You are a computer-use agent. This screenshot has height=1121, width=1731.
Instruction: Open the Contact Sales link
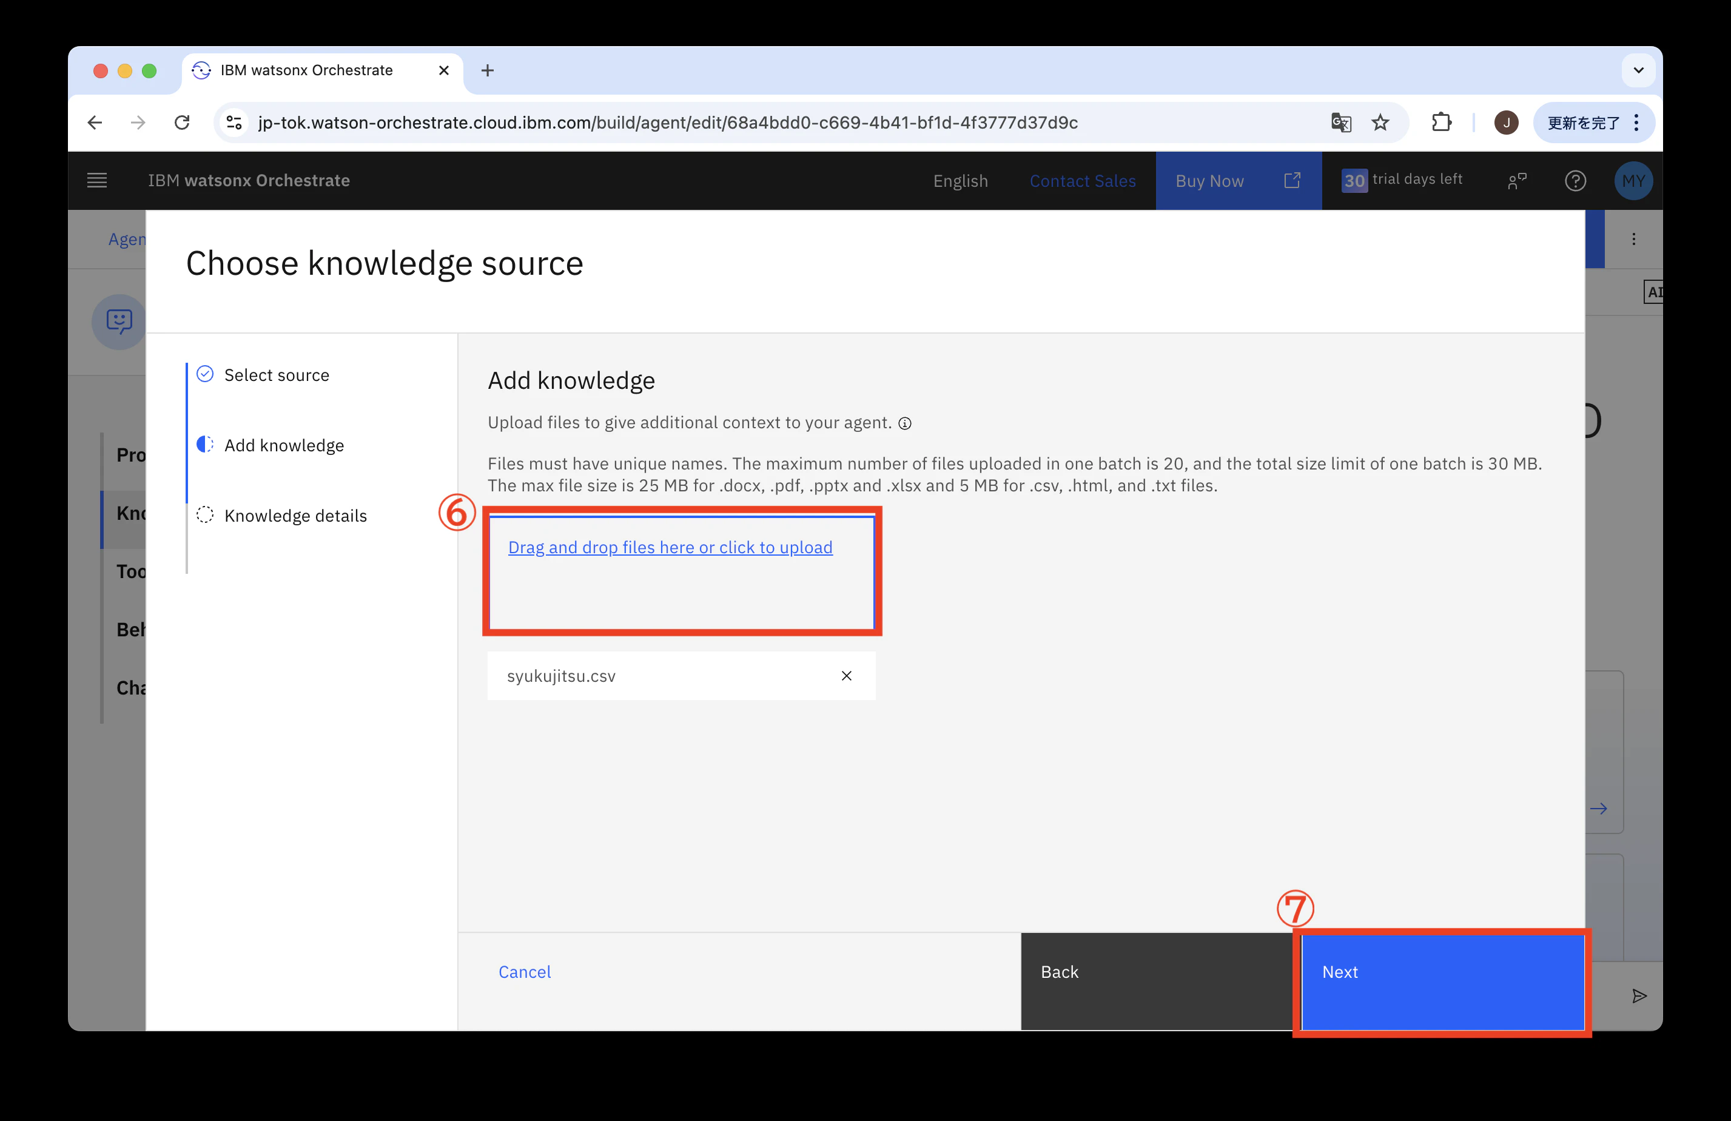(x=1082, y=181)
